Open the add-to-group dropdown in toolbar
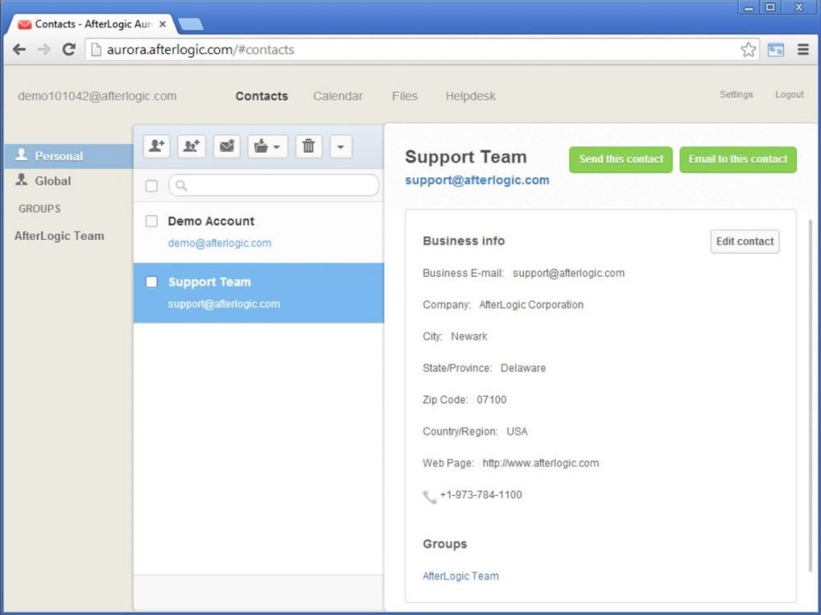Viewport: 821px width, 615px height. [x=268, y=146]
